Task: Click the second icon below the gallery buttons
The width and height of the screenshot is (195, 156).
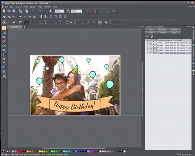Action: click(152, 36)
